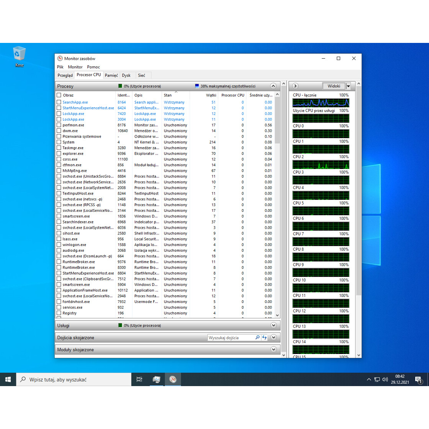Check the SearchApp.exe process checkbox
The width and height of the screenshot is (429, 429).
[x=58, y=102]
